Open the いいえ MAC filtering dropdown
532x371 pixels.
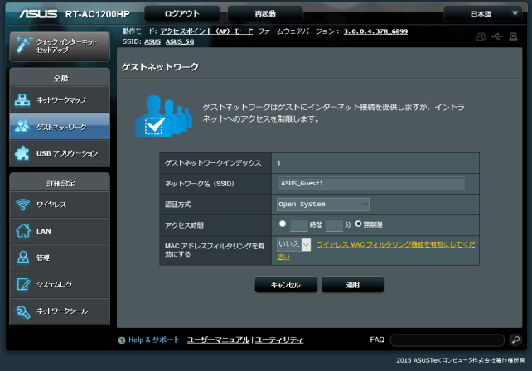point(294,244)
